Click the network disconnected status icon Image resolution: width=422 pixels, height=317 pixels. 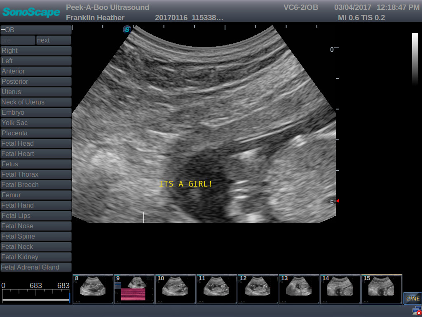(417, 311)
